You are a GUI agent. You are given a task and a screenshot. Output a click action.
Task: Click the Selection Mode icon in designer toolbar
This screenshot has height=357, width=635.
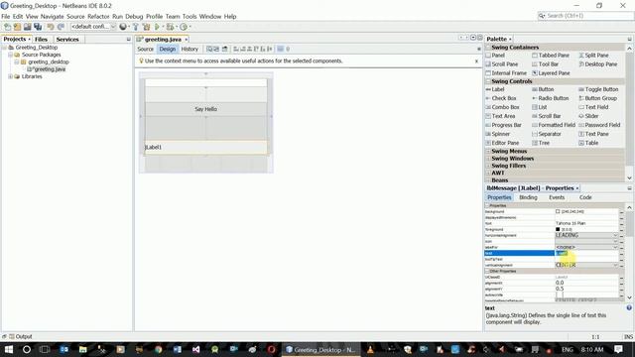209,49
